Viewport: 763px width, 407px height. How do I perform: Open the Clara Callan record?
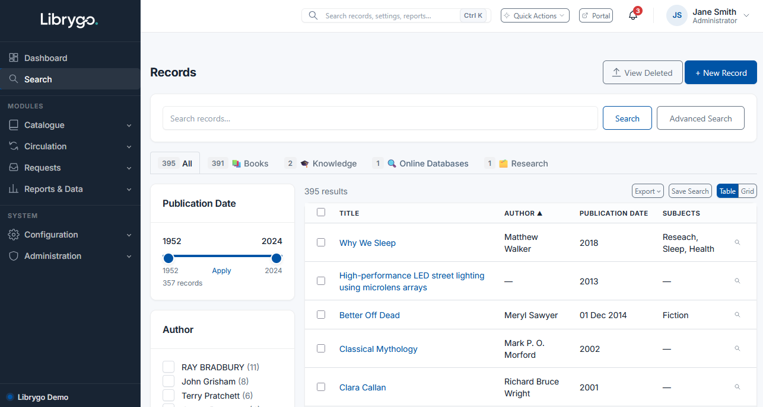363,387
